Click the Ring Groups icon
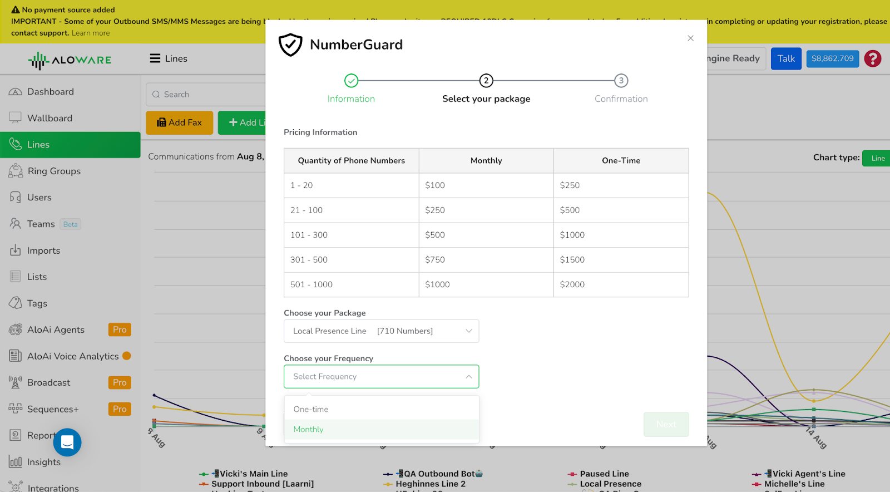The image size is (890, 492). (x=16, y=171)
